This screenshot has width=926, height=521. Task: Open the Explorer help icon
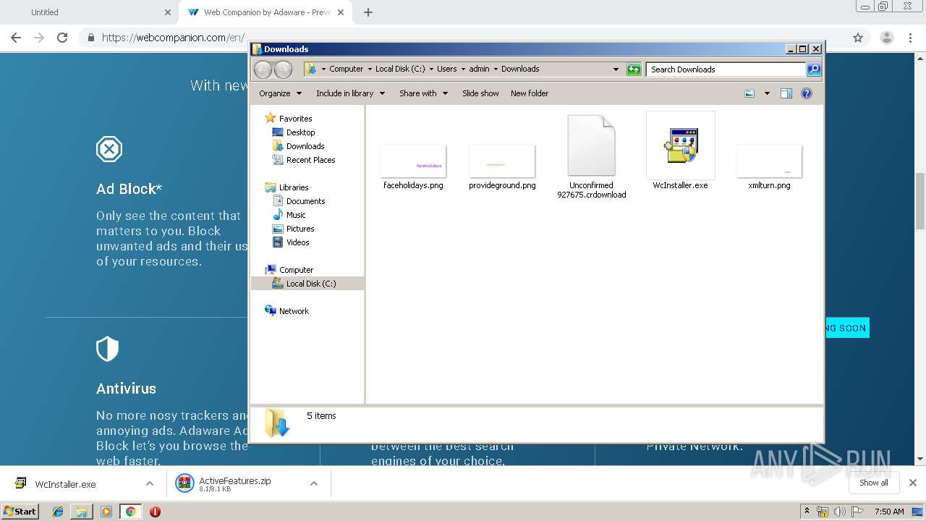pos(807,93)
